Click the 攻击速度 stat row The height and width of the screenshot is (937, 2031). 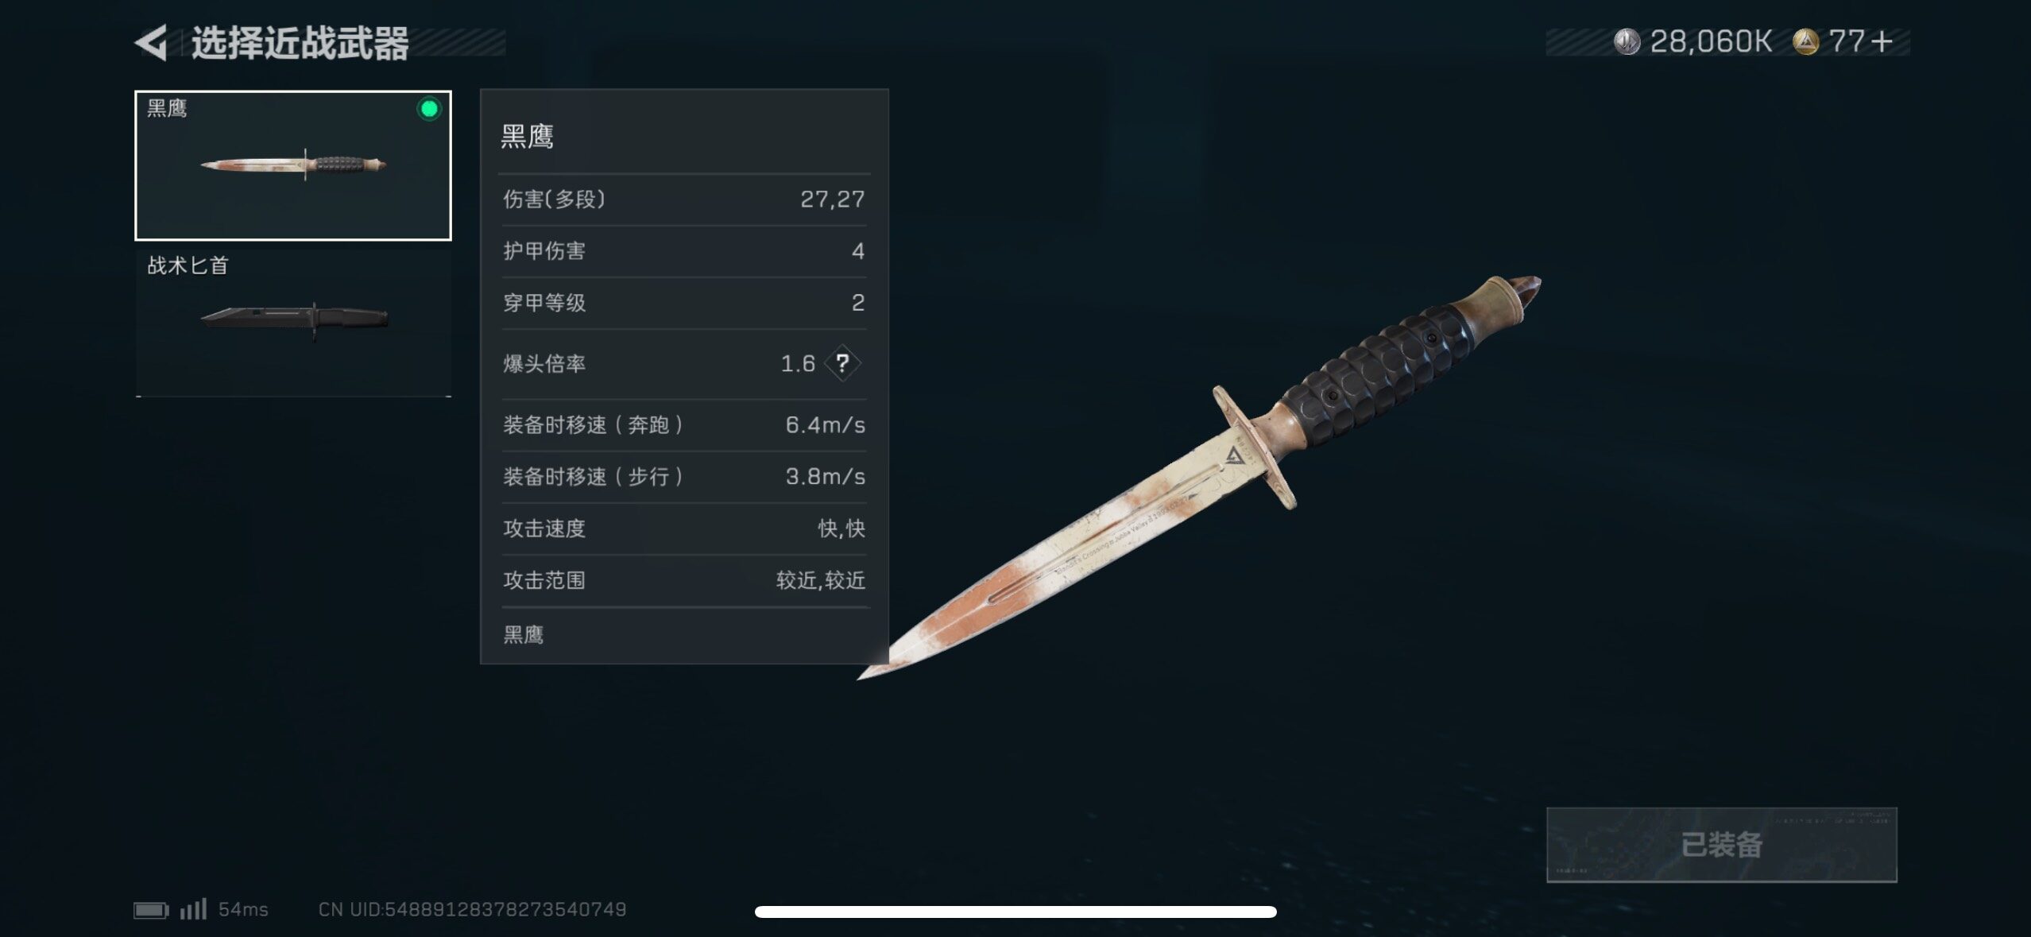coord(684,529)
